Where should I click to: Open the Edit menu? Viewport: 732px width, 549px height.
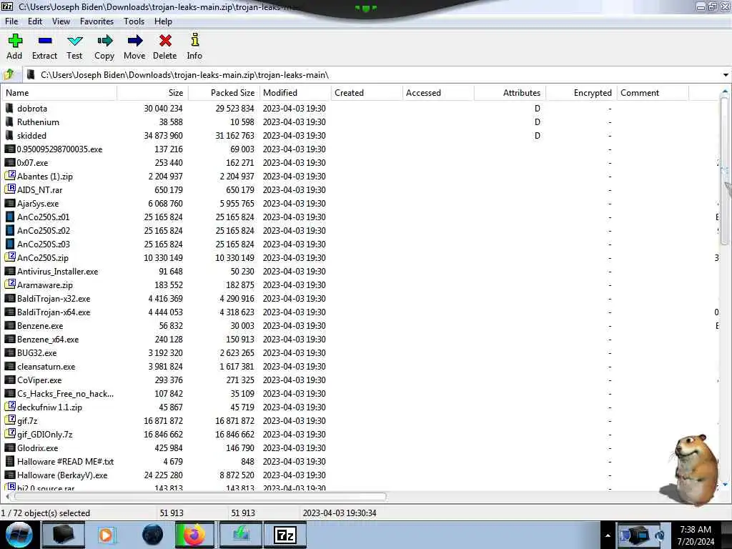pos(35,21)
